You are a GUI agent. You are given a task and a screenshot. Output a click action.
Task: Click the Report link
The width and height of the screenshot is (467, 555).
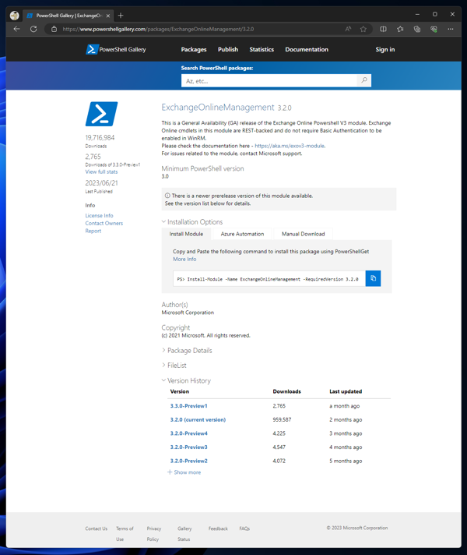[93, 231]
